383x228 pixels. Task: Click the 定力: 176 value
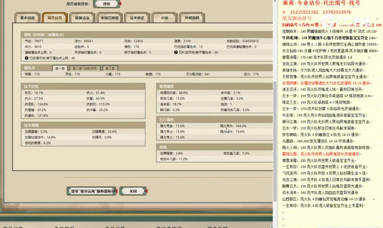tap(251, 74)
